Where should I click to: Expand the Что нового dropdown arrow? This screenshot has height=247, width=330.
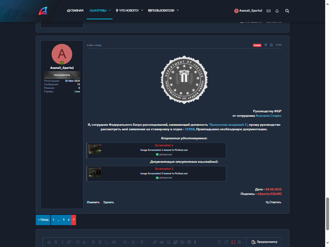click(x=142, y=10)
